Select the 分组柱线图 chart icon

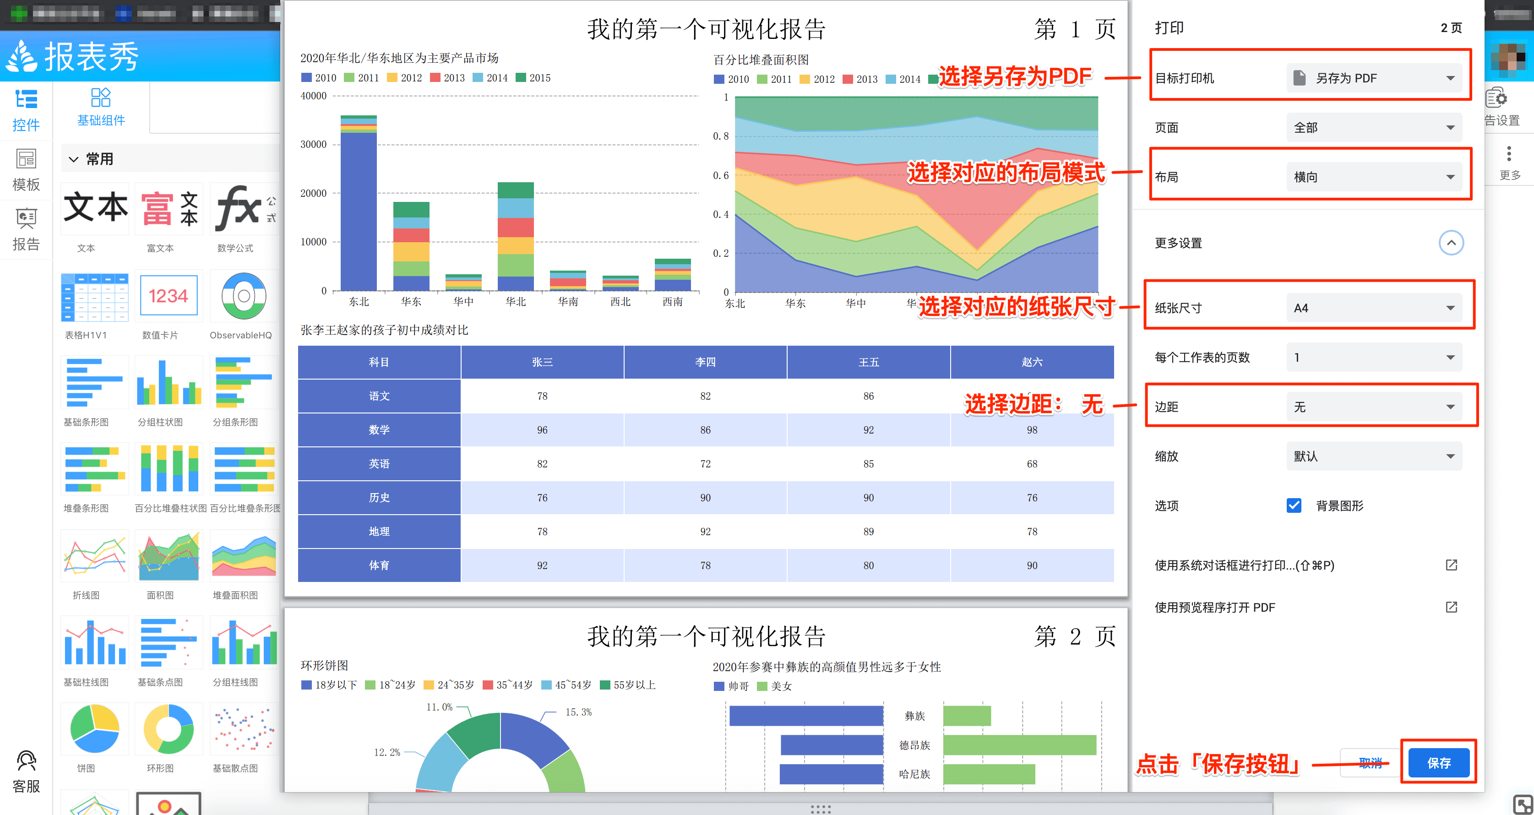point(244,643)
